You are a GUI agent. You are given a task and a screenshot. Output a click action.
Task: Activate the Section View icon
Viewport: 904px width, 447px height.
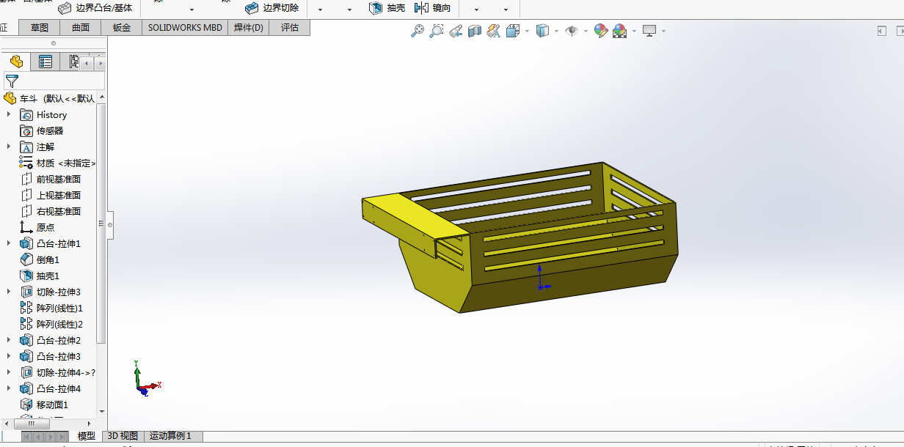(x=475, y=31)
